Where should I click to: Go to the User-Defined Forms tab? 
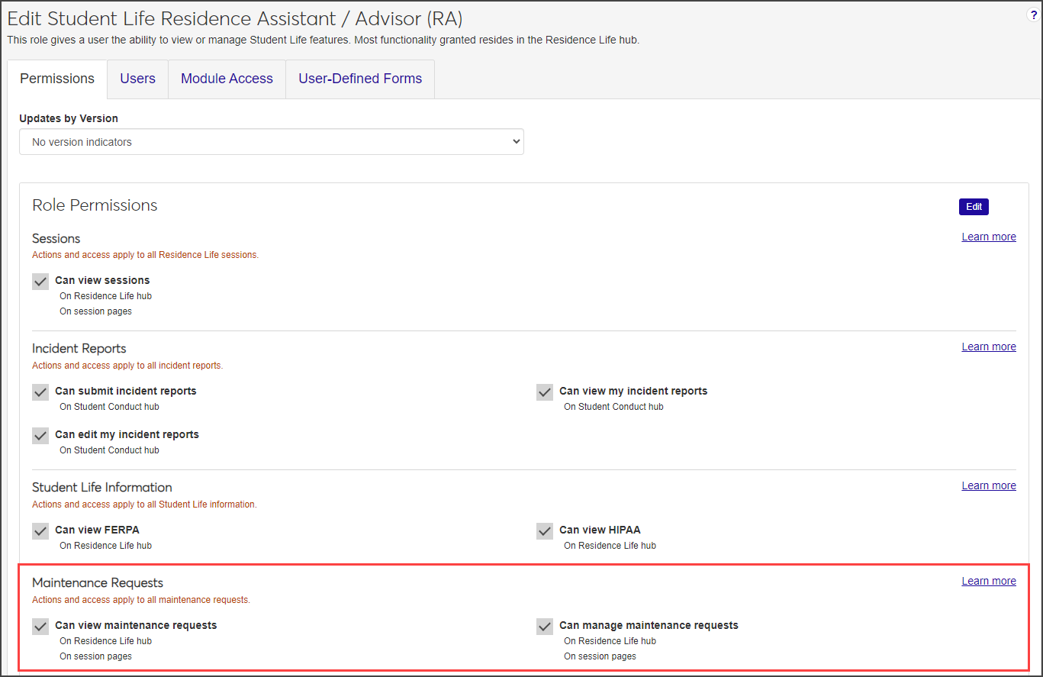pyautogui.click(x=360, y=79)
